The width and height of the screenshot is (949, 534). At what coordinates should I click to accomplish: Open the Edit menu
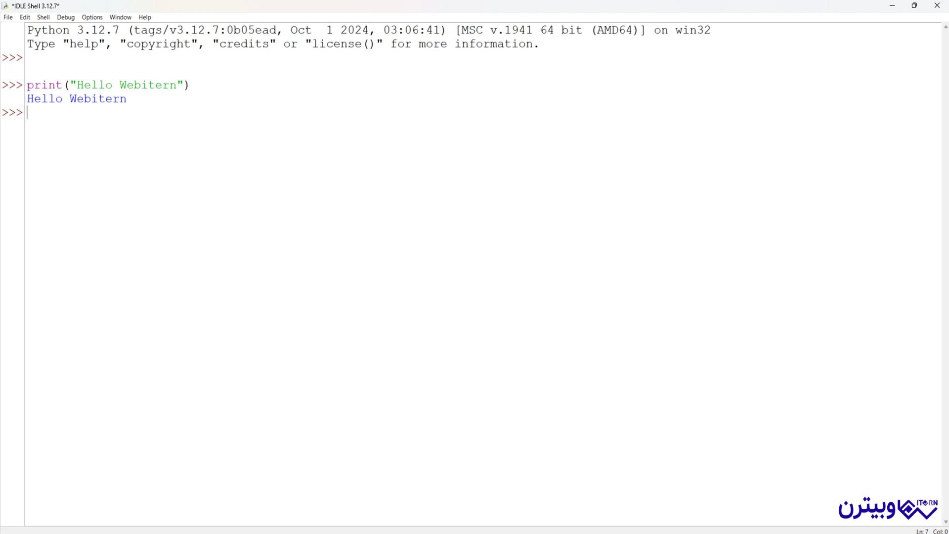24,17
